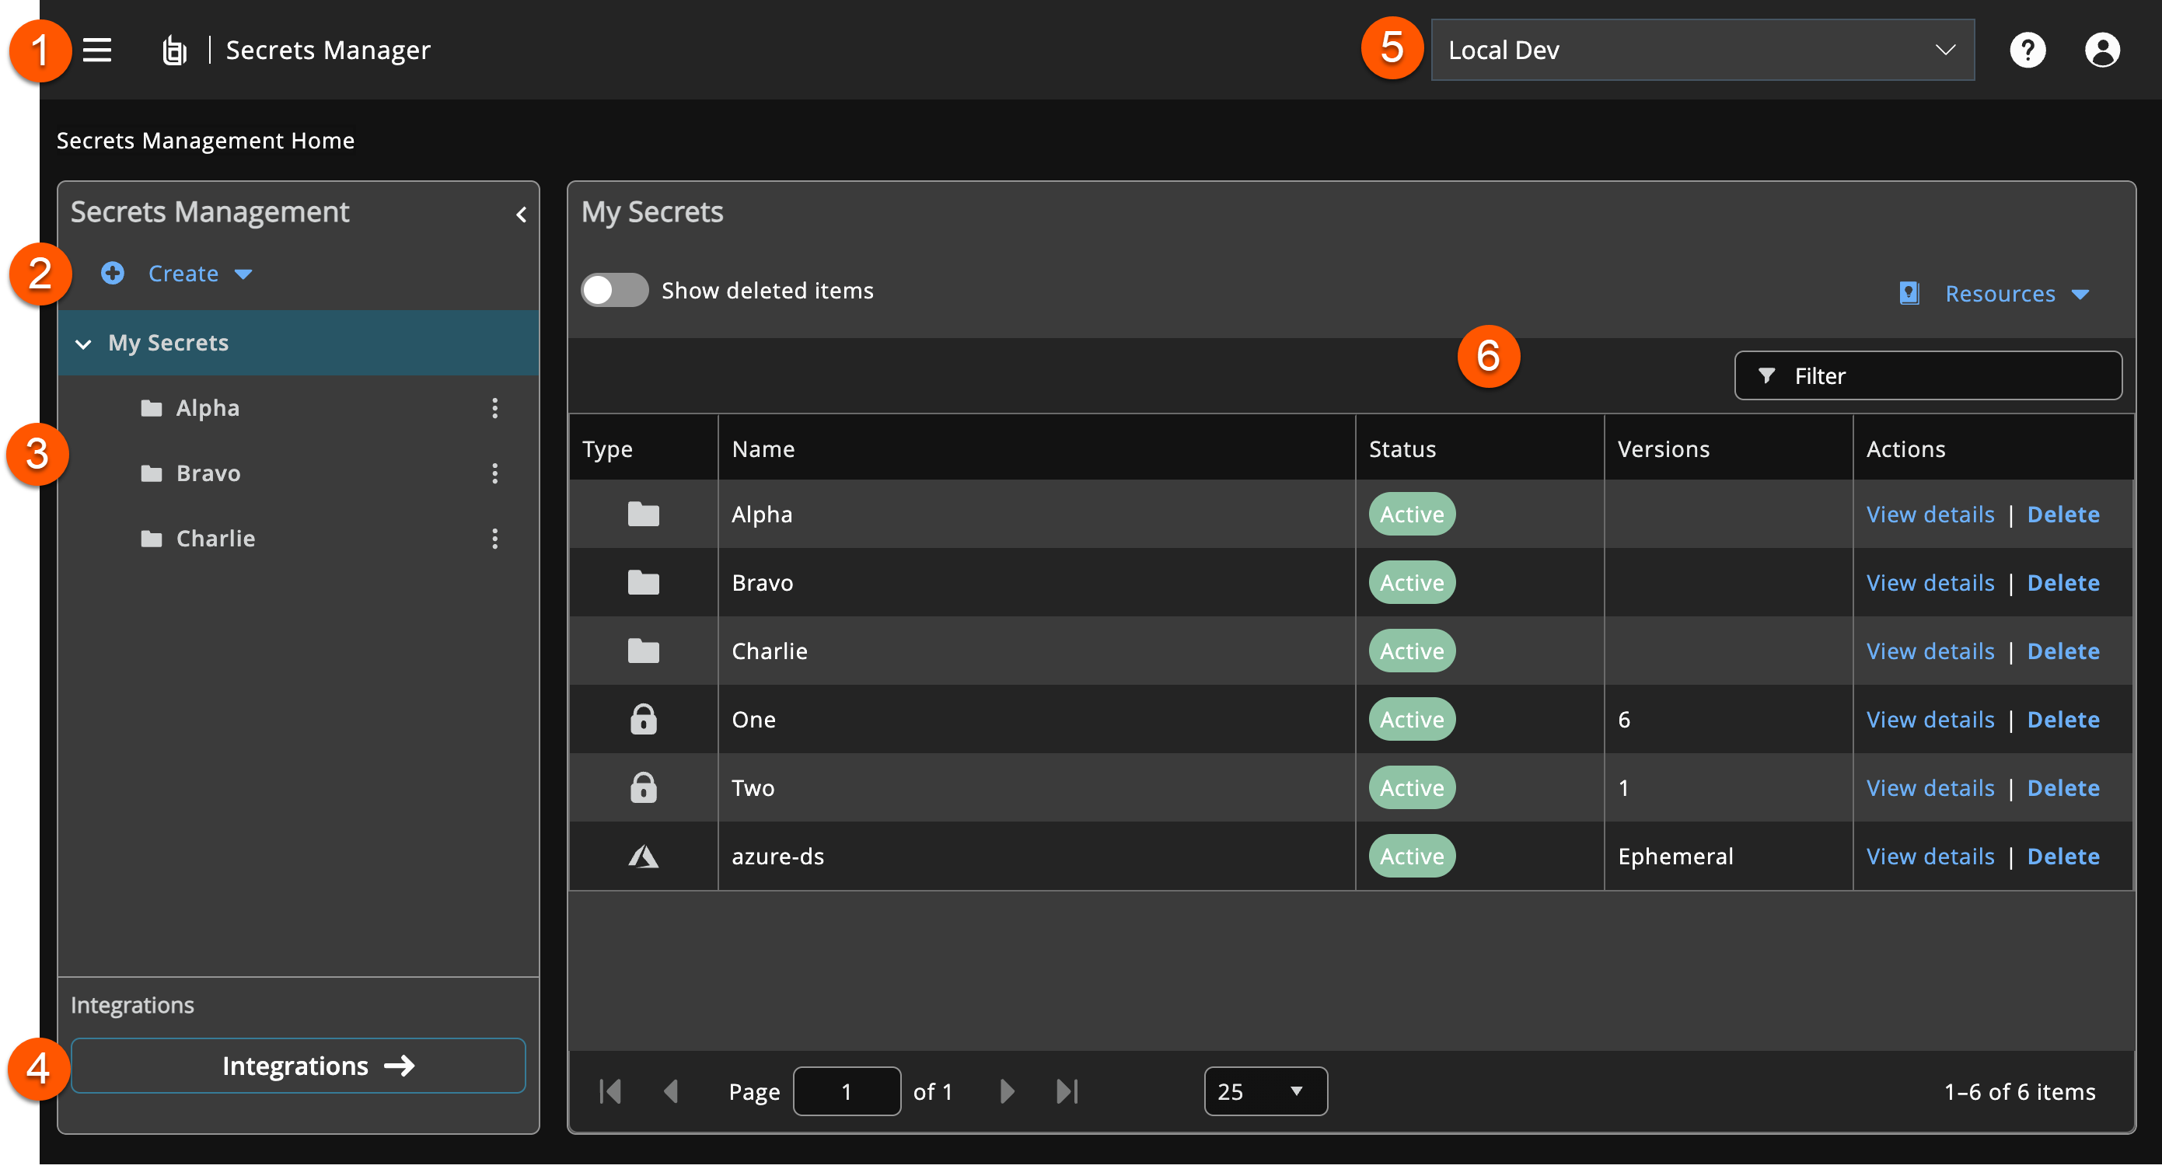Collapse the Secrets Management side panel
This screenshot has width=2162, height=1169.
pos(520,215)
